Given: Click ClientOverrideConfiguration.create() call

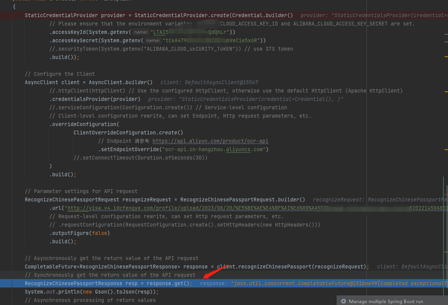Looking at the screenshot, I should click(128, 133).
